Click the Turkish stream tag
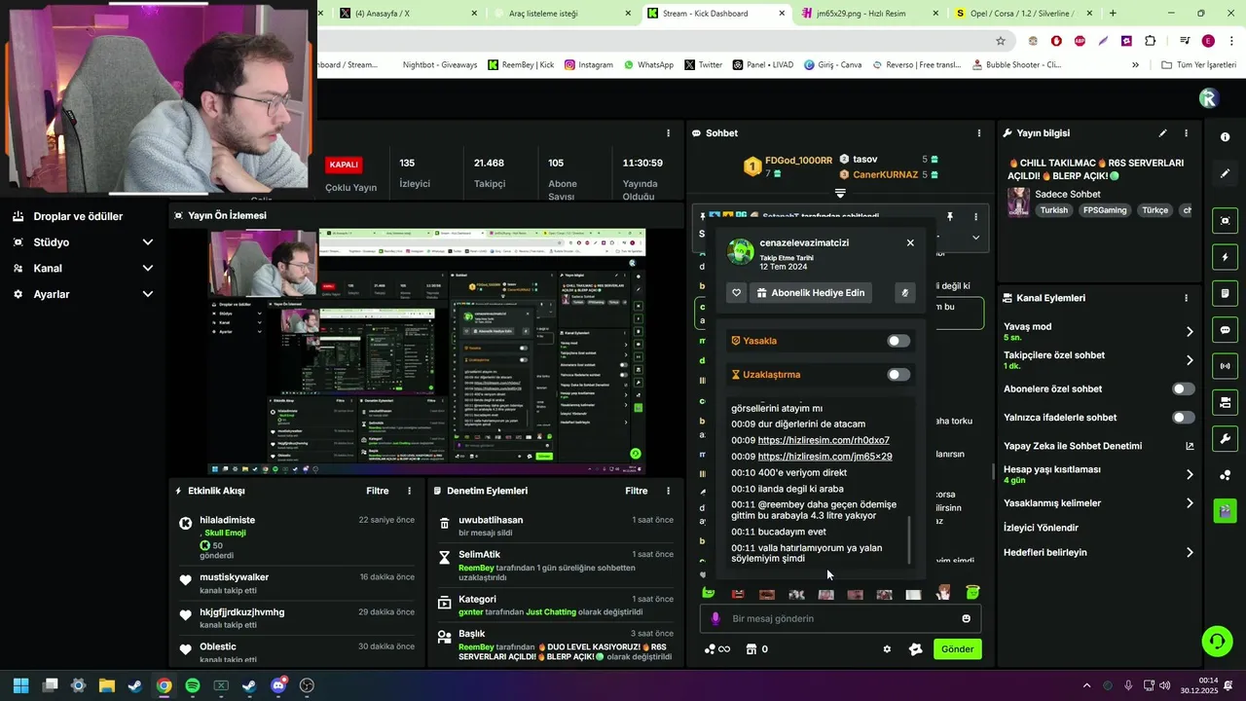The width and height of the screenshot is (1246, 701). coord(1053,210)
